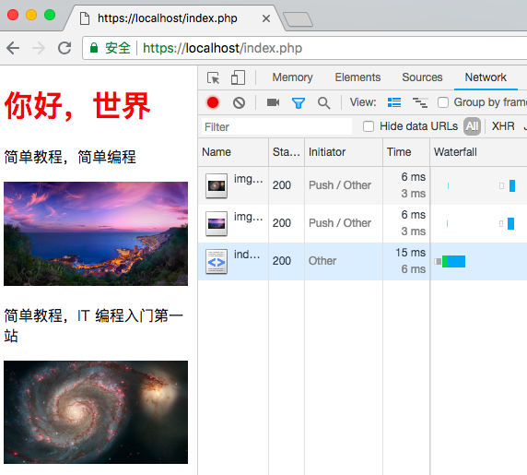
Task: Open the Elements tab
Action: click(357, 77)
